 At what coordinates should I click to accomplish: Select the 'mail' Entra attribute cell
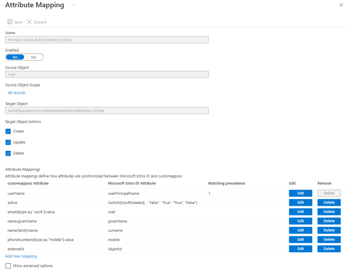click(x=112, y=212)
